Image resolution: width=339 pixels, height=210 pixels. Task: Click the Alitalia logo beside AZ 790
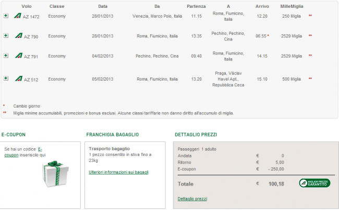tap(18, 36)
